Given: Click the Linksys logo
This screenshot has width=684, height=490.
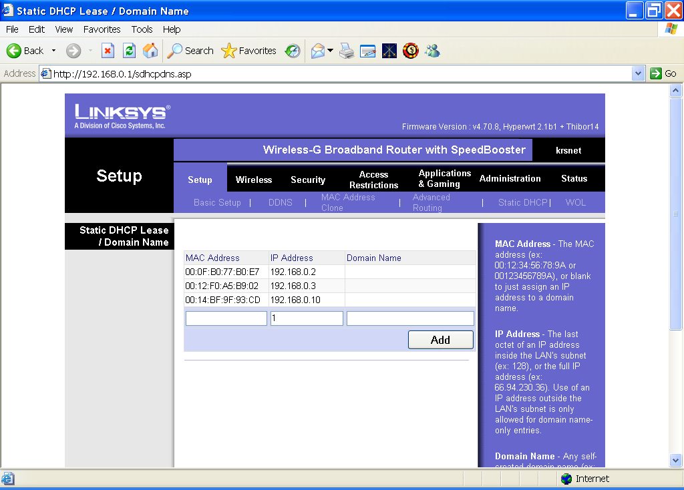Looking at the screenshot, I should [x=123, y=116].
